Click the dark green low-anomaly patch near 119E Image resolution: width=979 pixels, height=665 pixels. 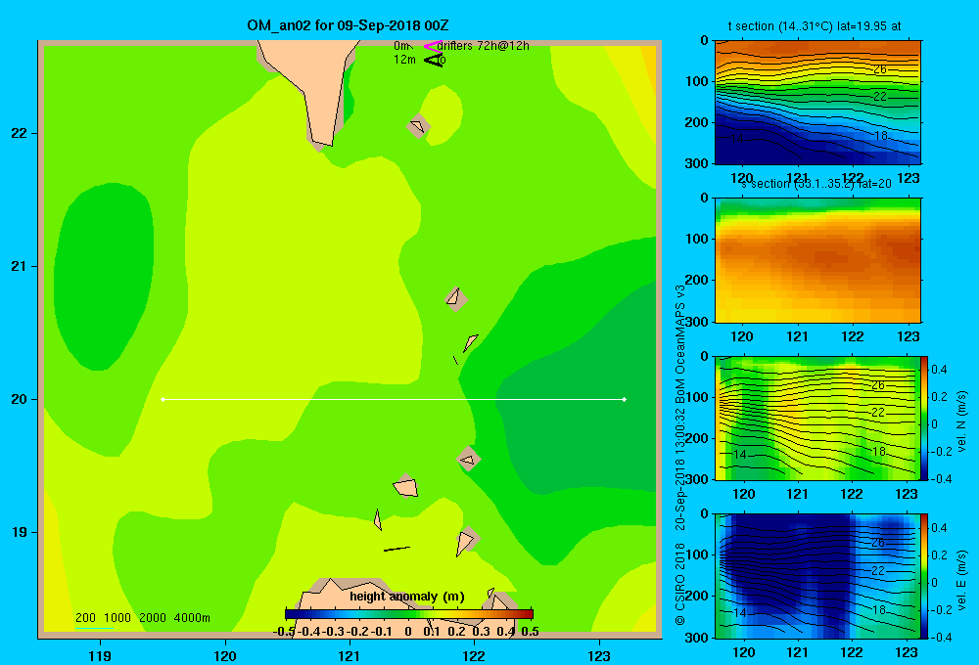click(x=103, y=275)
